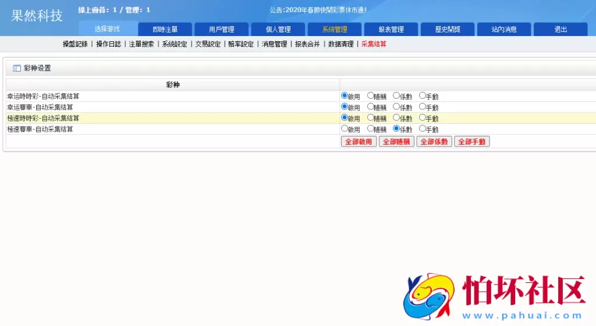Open the 報表管理 tab
The image size is (596, 326).
(x=391, y=29)
